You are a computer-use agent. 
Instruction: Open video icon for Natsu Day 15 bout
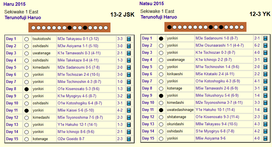(265, 138)
